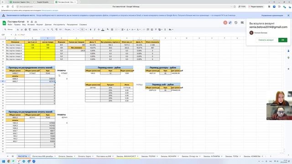Open the Файл menu

pos(10,25)
